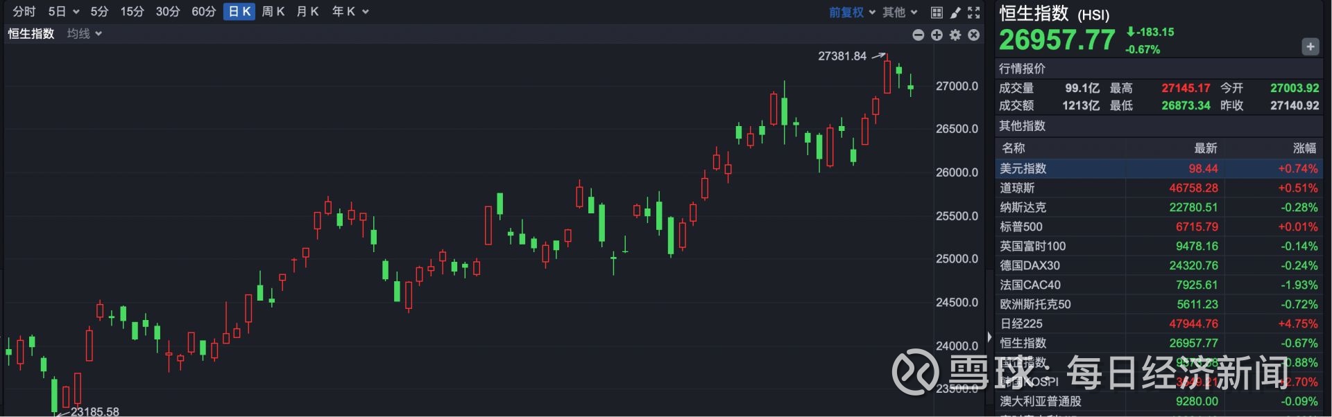
Task: Open the 均线 indicator dropdown
Action: [85, 34]
